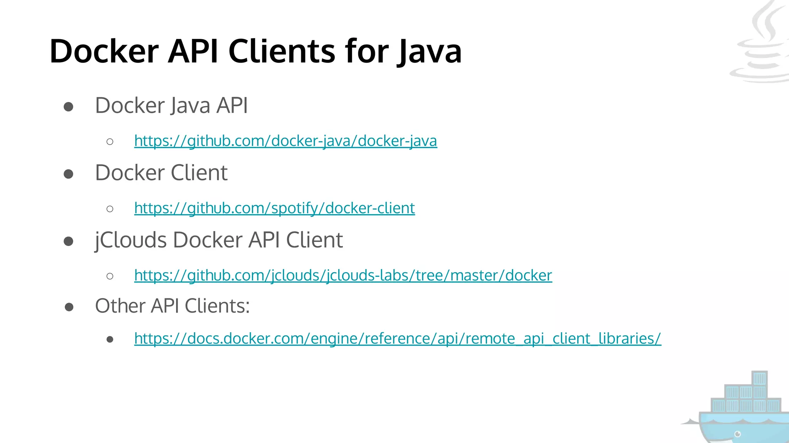Click the filled sub-bullet beside docs.docker.com link
789x443 pixels.
point(110,340)
